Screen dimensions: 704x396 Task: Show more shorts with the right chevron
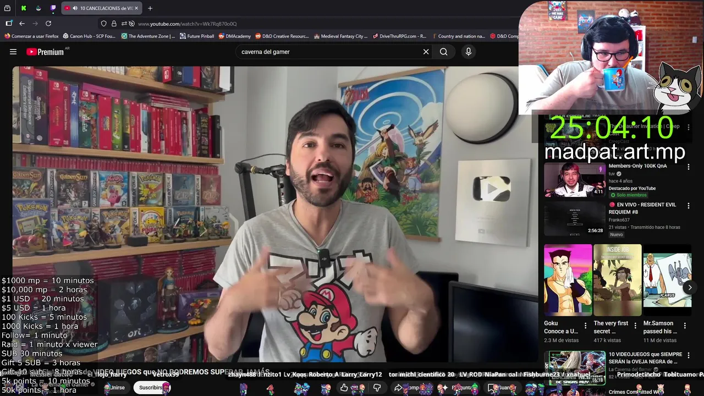pyautogui.click(x=690, y=288)
